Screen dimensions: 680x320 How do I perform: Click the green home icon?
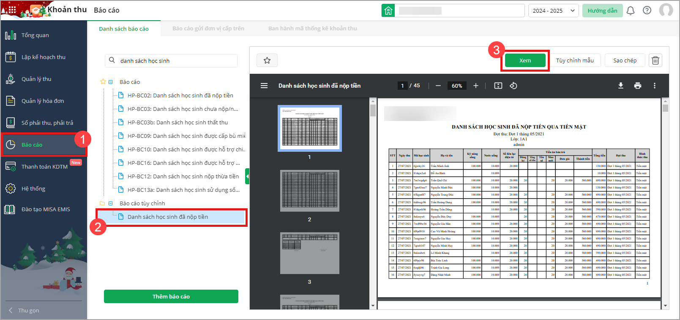click(388, 11)
